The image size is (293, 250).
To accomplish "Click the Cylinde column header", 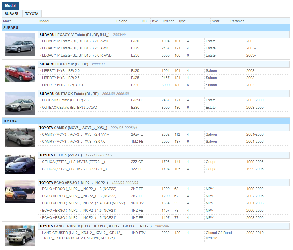I will click(x=169, y=21).
